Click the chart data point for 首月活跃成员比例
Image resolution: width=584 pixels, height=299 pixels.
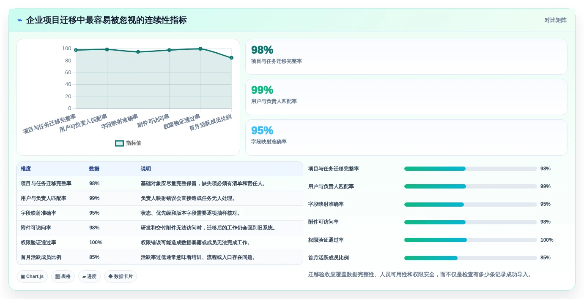pyautogui.click(x=231, y=58)
